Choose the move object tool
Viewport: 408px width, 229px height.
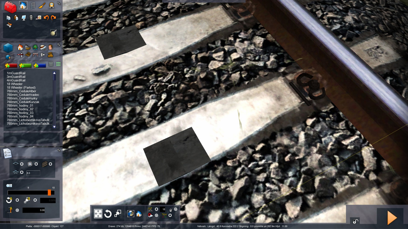(98, 214)
